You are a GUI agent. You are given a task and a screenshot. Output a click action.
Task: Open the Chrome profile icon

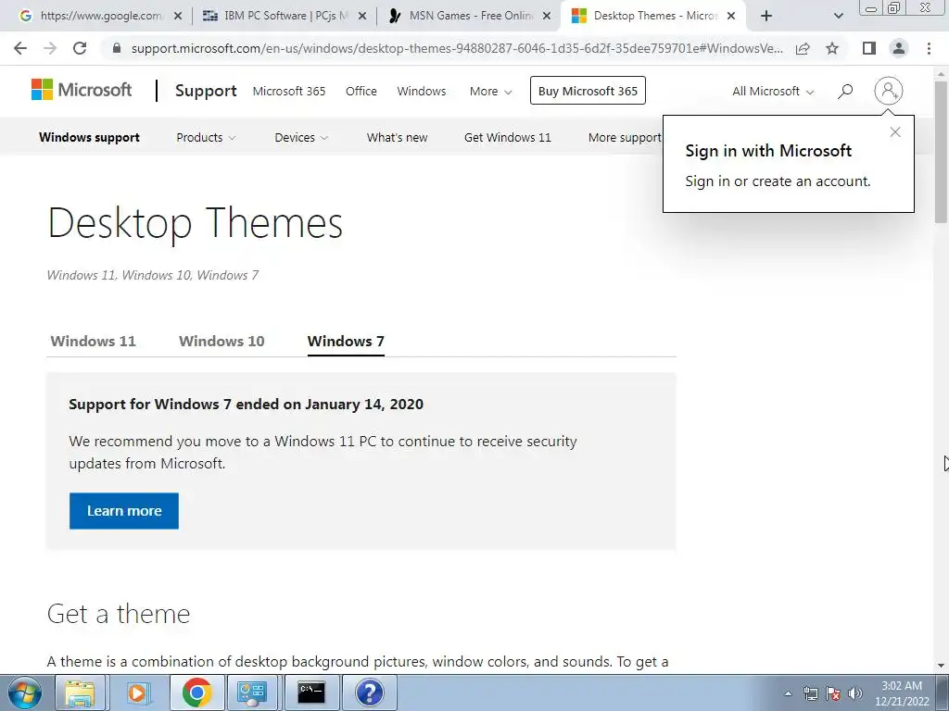point(899,48)
